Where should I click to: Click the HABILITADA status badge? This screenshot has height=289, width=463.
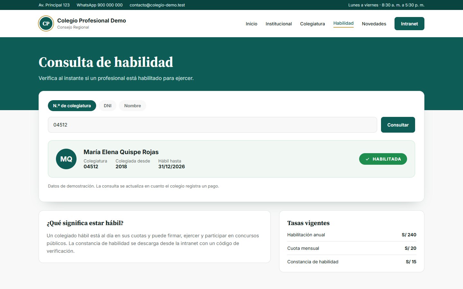click(x=383, y=159)
